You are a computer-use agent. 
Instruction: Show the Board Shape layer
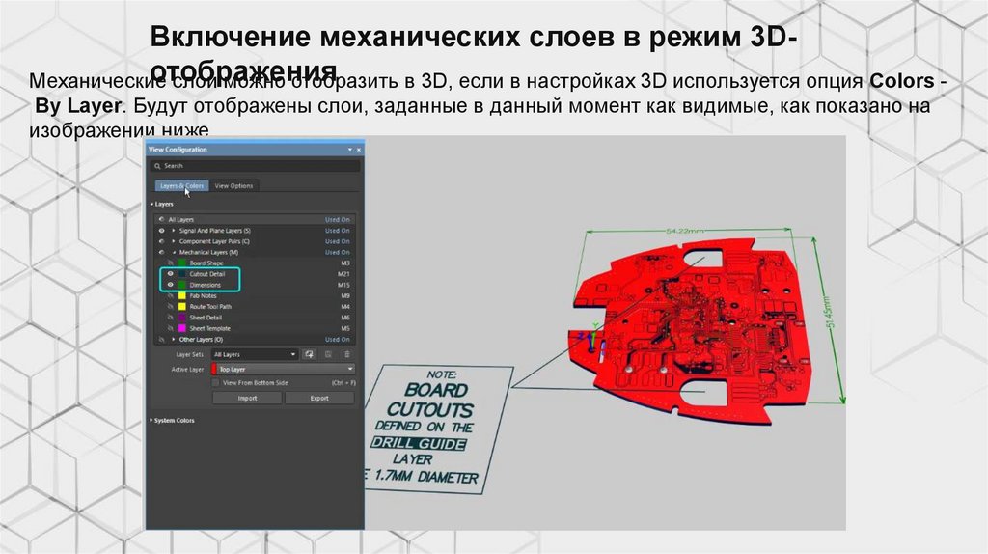[x=171, y=263]
